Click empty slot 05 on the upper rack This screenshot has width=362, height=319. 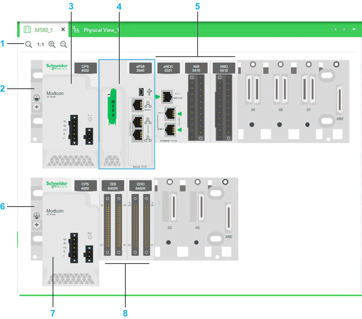coord(253,89)
